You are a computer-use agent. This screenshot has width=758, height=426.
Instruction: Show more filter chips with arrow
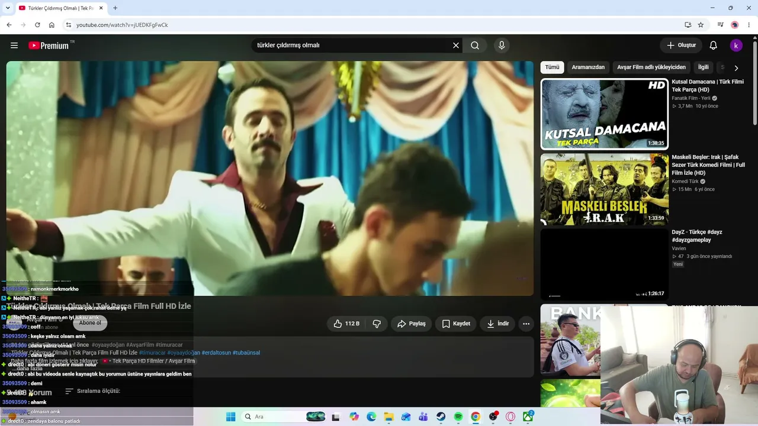736,68
